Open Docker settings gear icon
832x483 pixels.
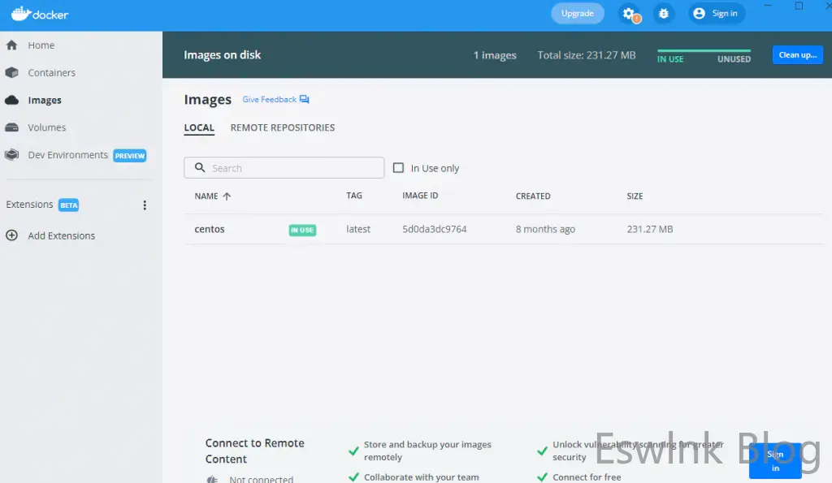pyautogui.click(x=629, y=14)
